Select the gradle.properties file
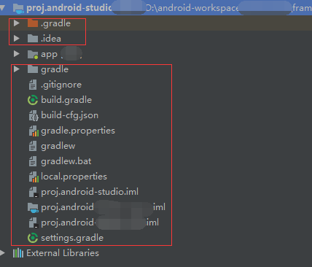The image size is (312, 267). [78, 131]
